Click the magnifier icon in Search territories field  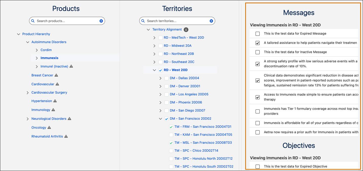[x=143, y=21]
